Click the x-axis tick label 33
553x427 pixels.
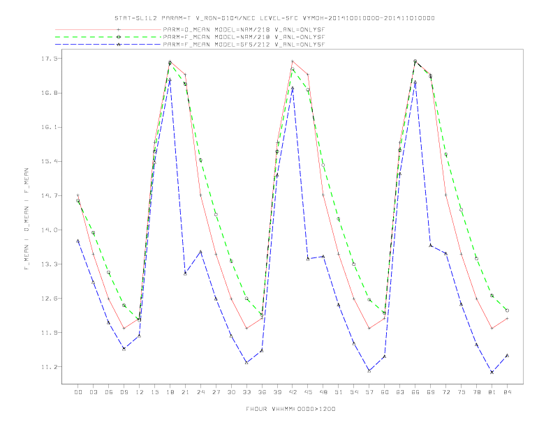coord(246,392)
